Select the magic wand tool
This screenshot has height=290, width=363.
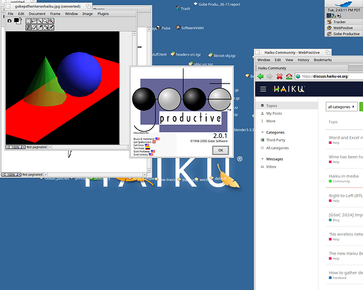point(40,21)
